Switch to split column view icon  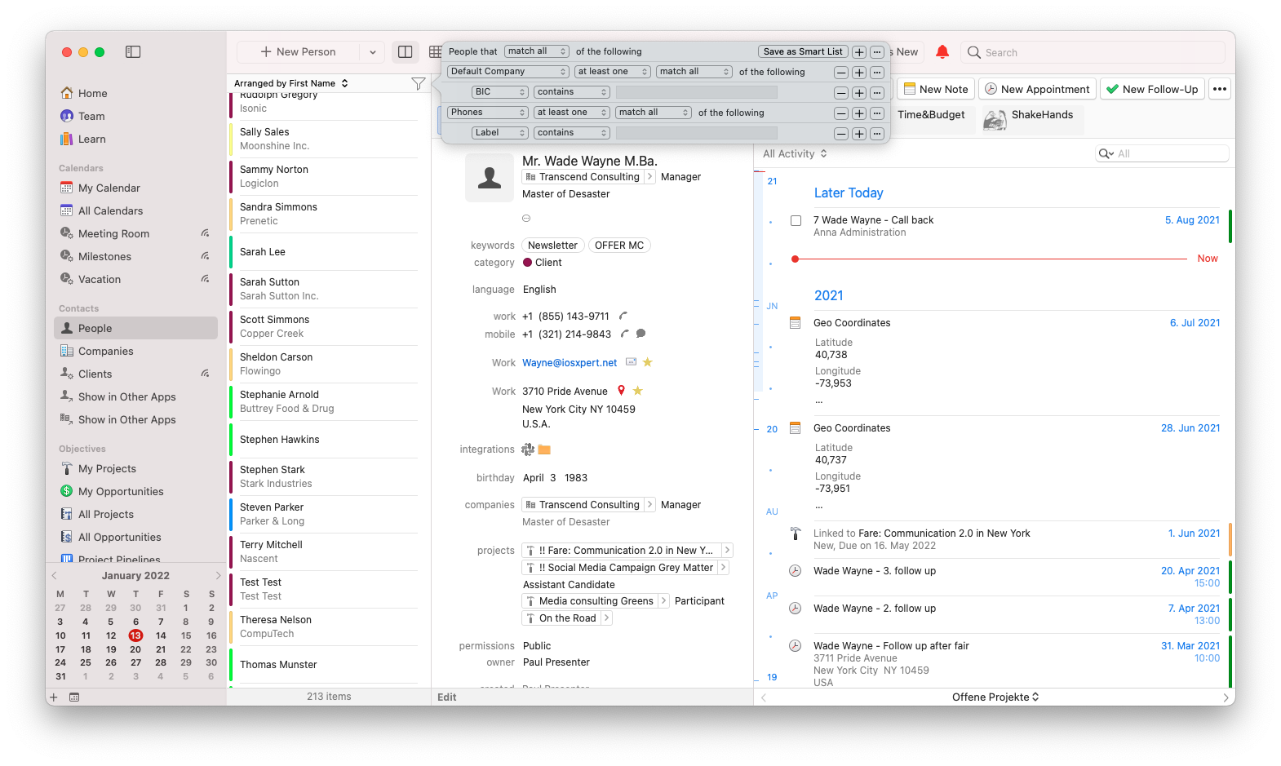(406, 52)
